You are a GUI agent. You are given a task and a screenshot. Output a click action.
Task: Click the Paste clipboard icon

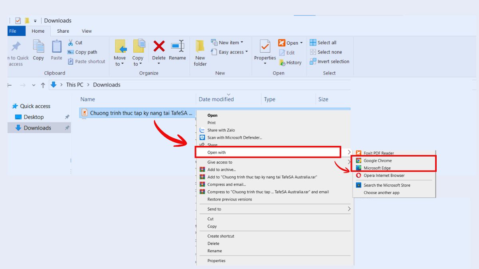tap(57, 47)
